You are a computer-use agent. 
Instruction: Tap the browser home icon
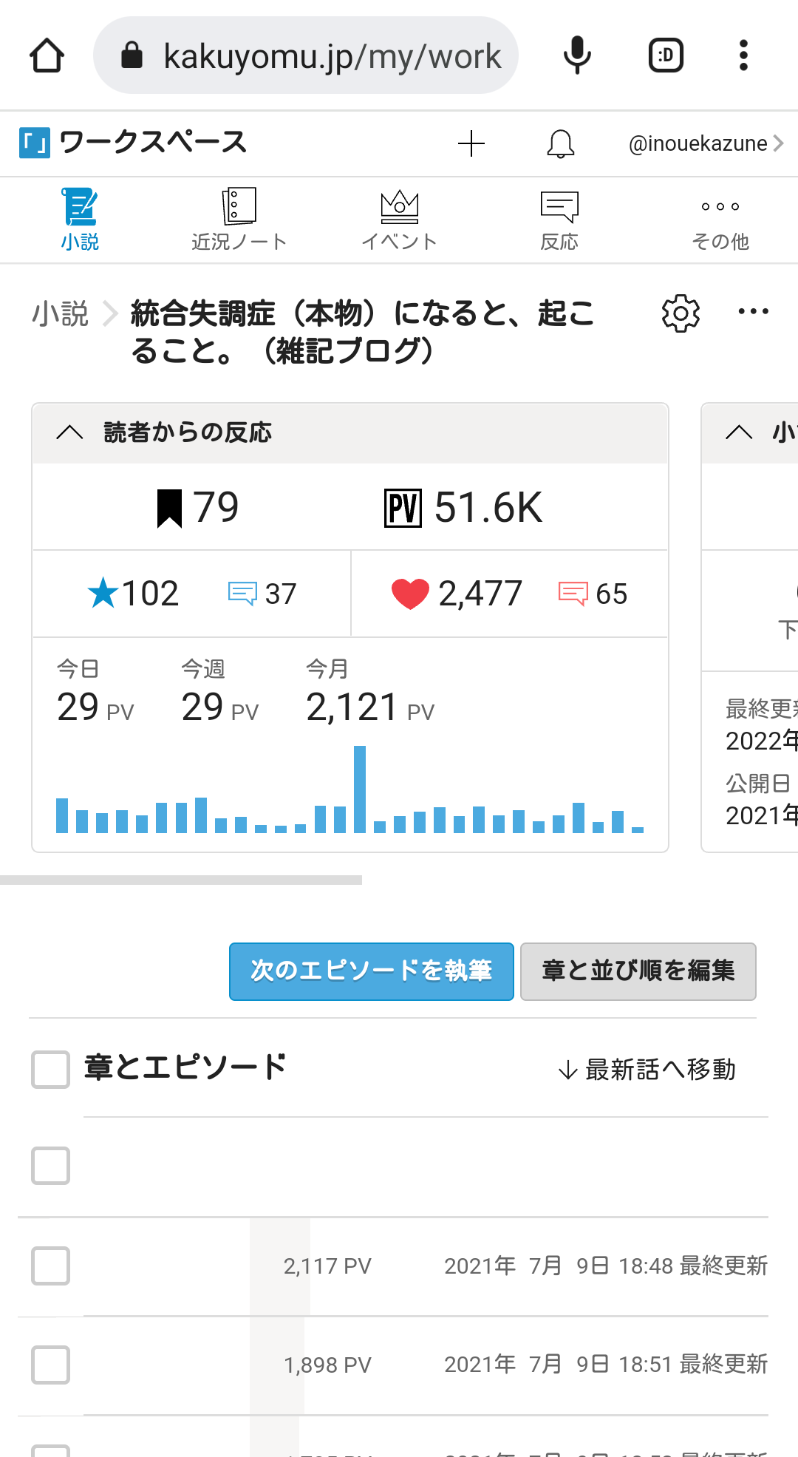tap(47, 55)
